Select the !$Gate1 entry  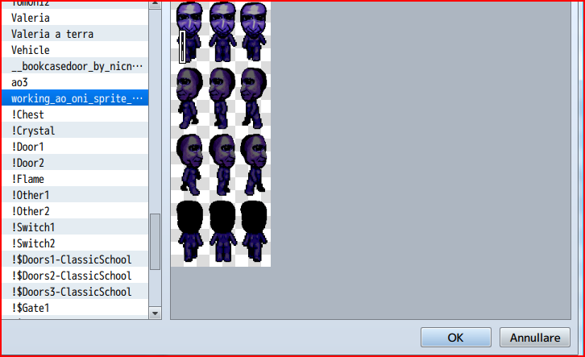[75, 307]
